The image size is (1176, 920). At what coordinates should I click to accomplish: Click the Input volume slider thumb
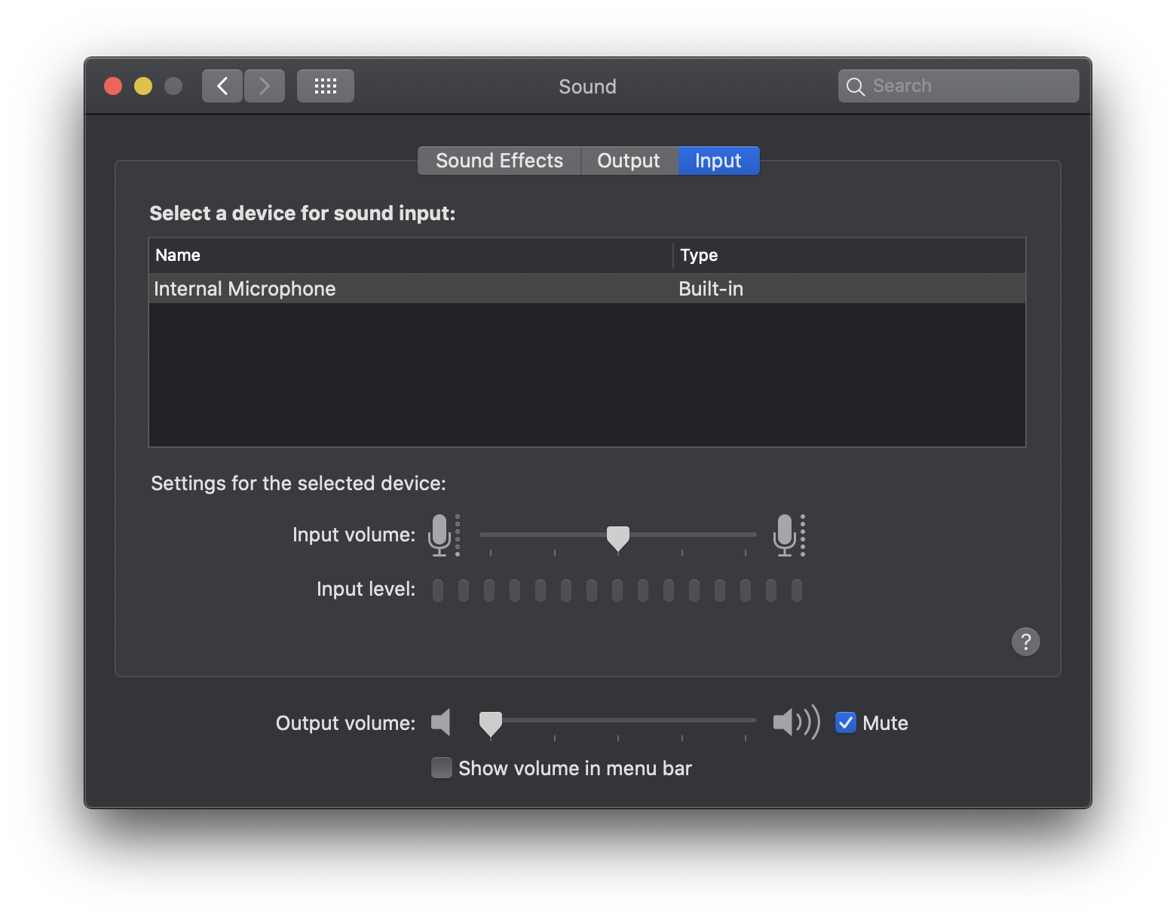(618, 538)
